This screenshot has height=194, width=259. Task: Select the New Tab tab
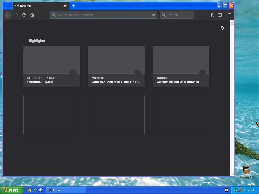41,6
